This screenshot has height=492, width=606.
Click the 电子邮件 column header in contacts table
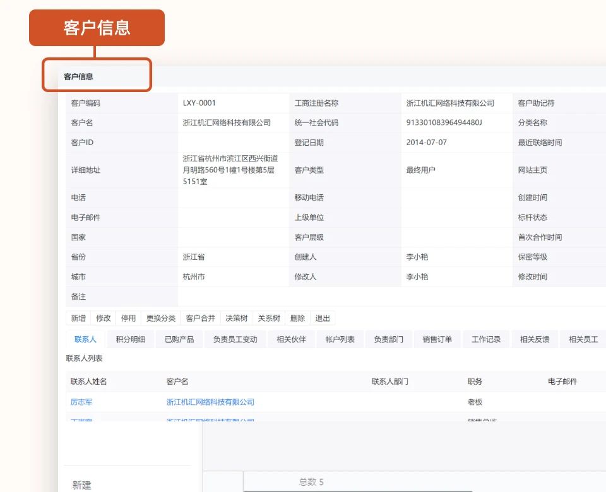tap(562, 382)
